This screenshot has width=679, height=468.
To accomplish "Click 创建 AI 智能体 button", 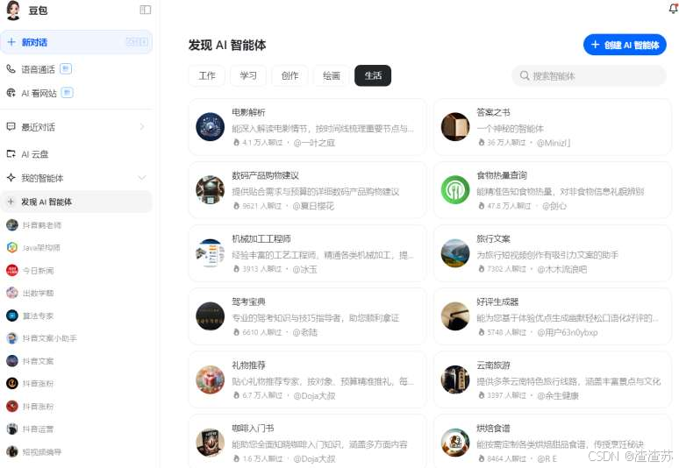I will click(625, 45).
